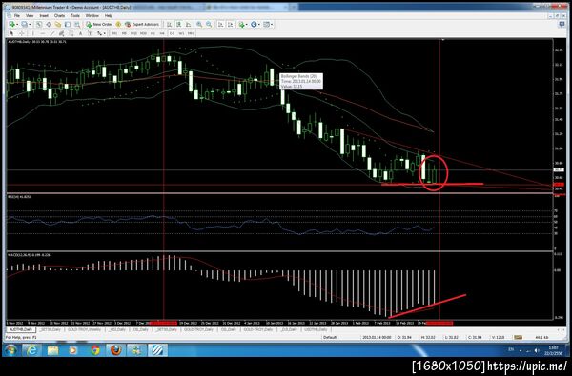Switch timeframe to M30

143,33
